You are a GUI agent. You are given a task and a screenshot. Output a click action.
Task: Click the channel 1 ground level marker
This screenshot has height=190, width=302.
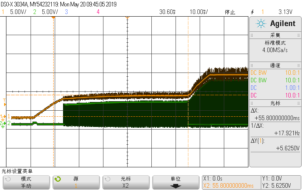point(3,117)
